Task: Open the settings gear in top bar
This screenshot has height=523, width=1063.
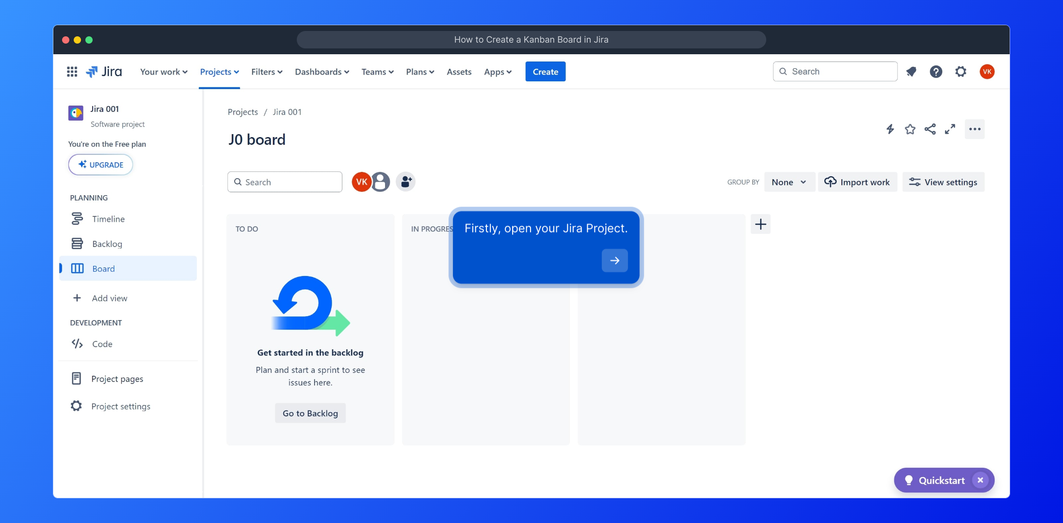Action: click(x=961, y=72)
